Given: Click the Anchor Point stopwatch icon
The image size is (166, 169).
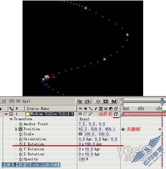Looking at the screenshot, I should 20,124.
